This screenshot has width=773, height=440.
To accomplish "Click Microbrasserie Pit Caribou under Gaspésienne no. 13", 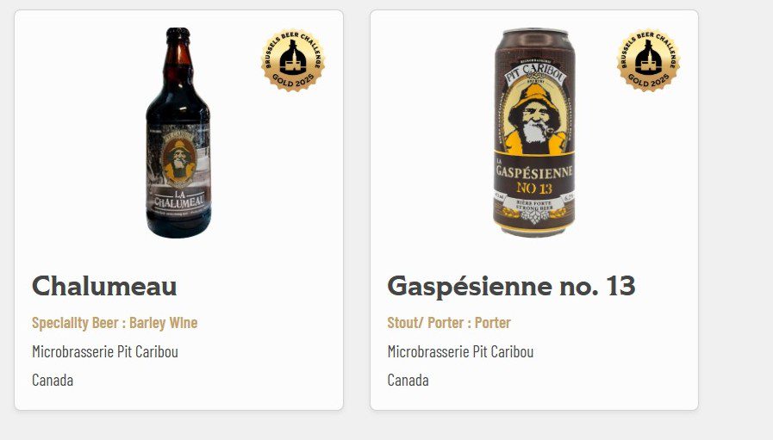I will (460, 352).
